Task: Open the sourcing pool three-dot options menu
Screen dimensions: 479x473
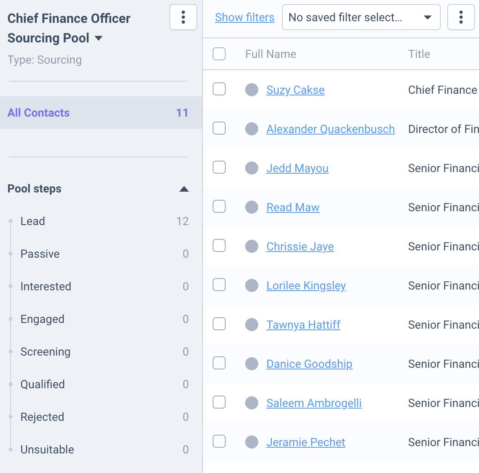Action: pos(183,17)
